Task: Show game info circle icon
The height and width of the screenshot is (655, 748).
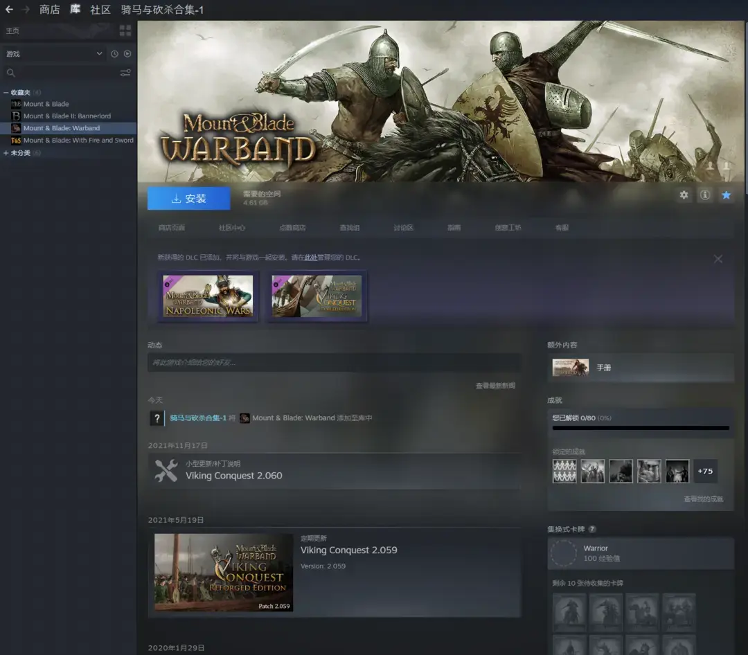Action: pos(705,195)
